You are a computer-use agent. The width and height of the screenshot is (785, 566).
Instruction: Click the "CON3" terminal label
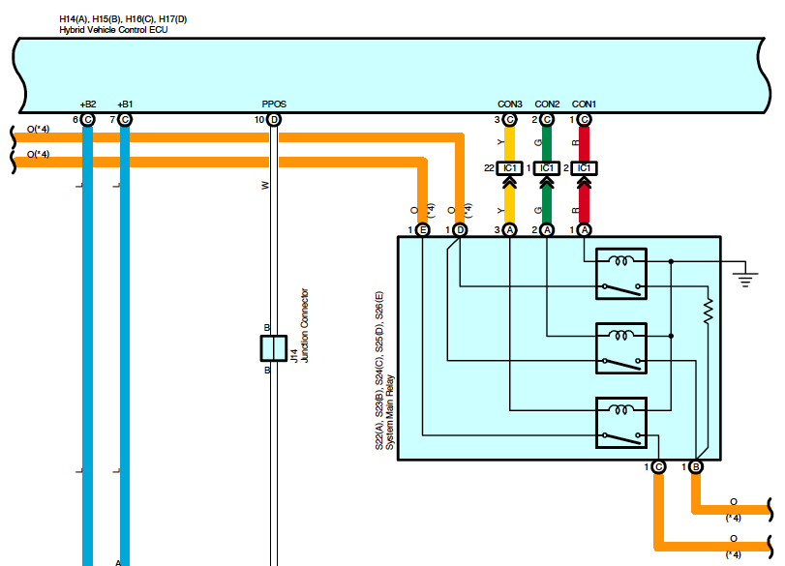click(x=510, y=104)
